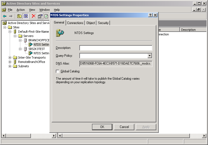Click the Subnets folder icon

coord(15,66)
